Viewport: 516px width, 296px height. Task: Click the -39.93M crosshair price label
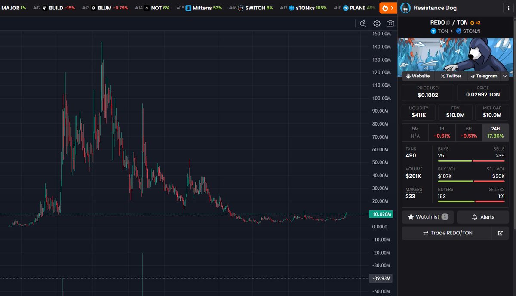(381, 278)
